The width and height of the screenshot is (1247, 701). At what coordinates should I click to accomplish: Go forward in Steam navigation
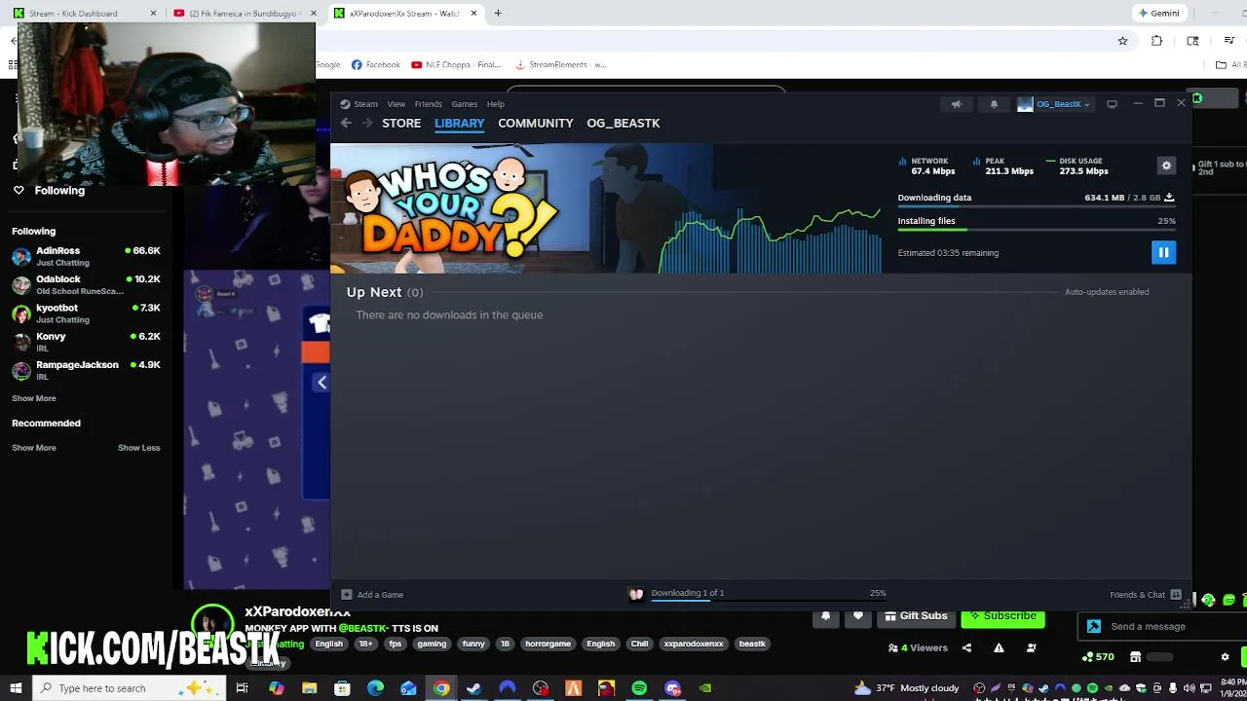[367, 123]
